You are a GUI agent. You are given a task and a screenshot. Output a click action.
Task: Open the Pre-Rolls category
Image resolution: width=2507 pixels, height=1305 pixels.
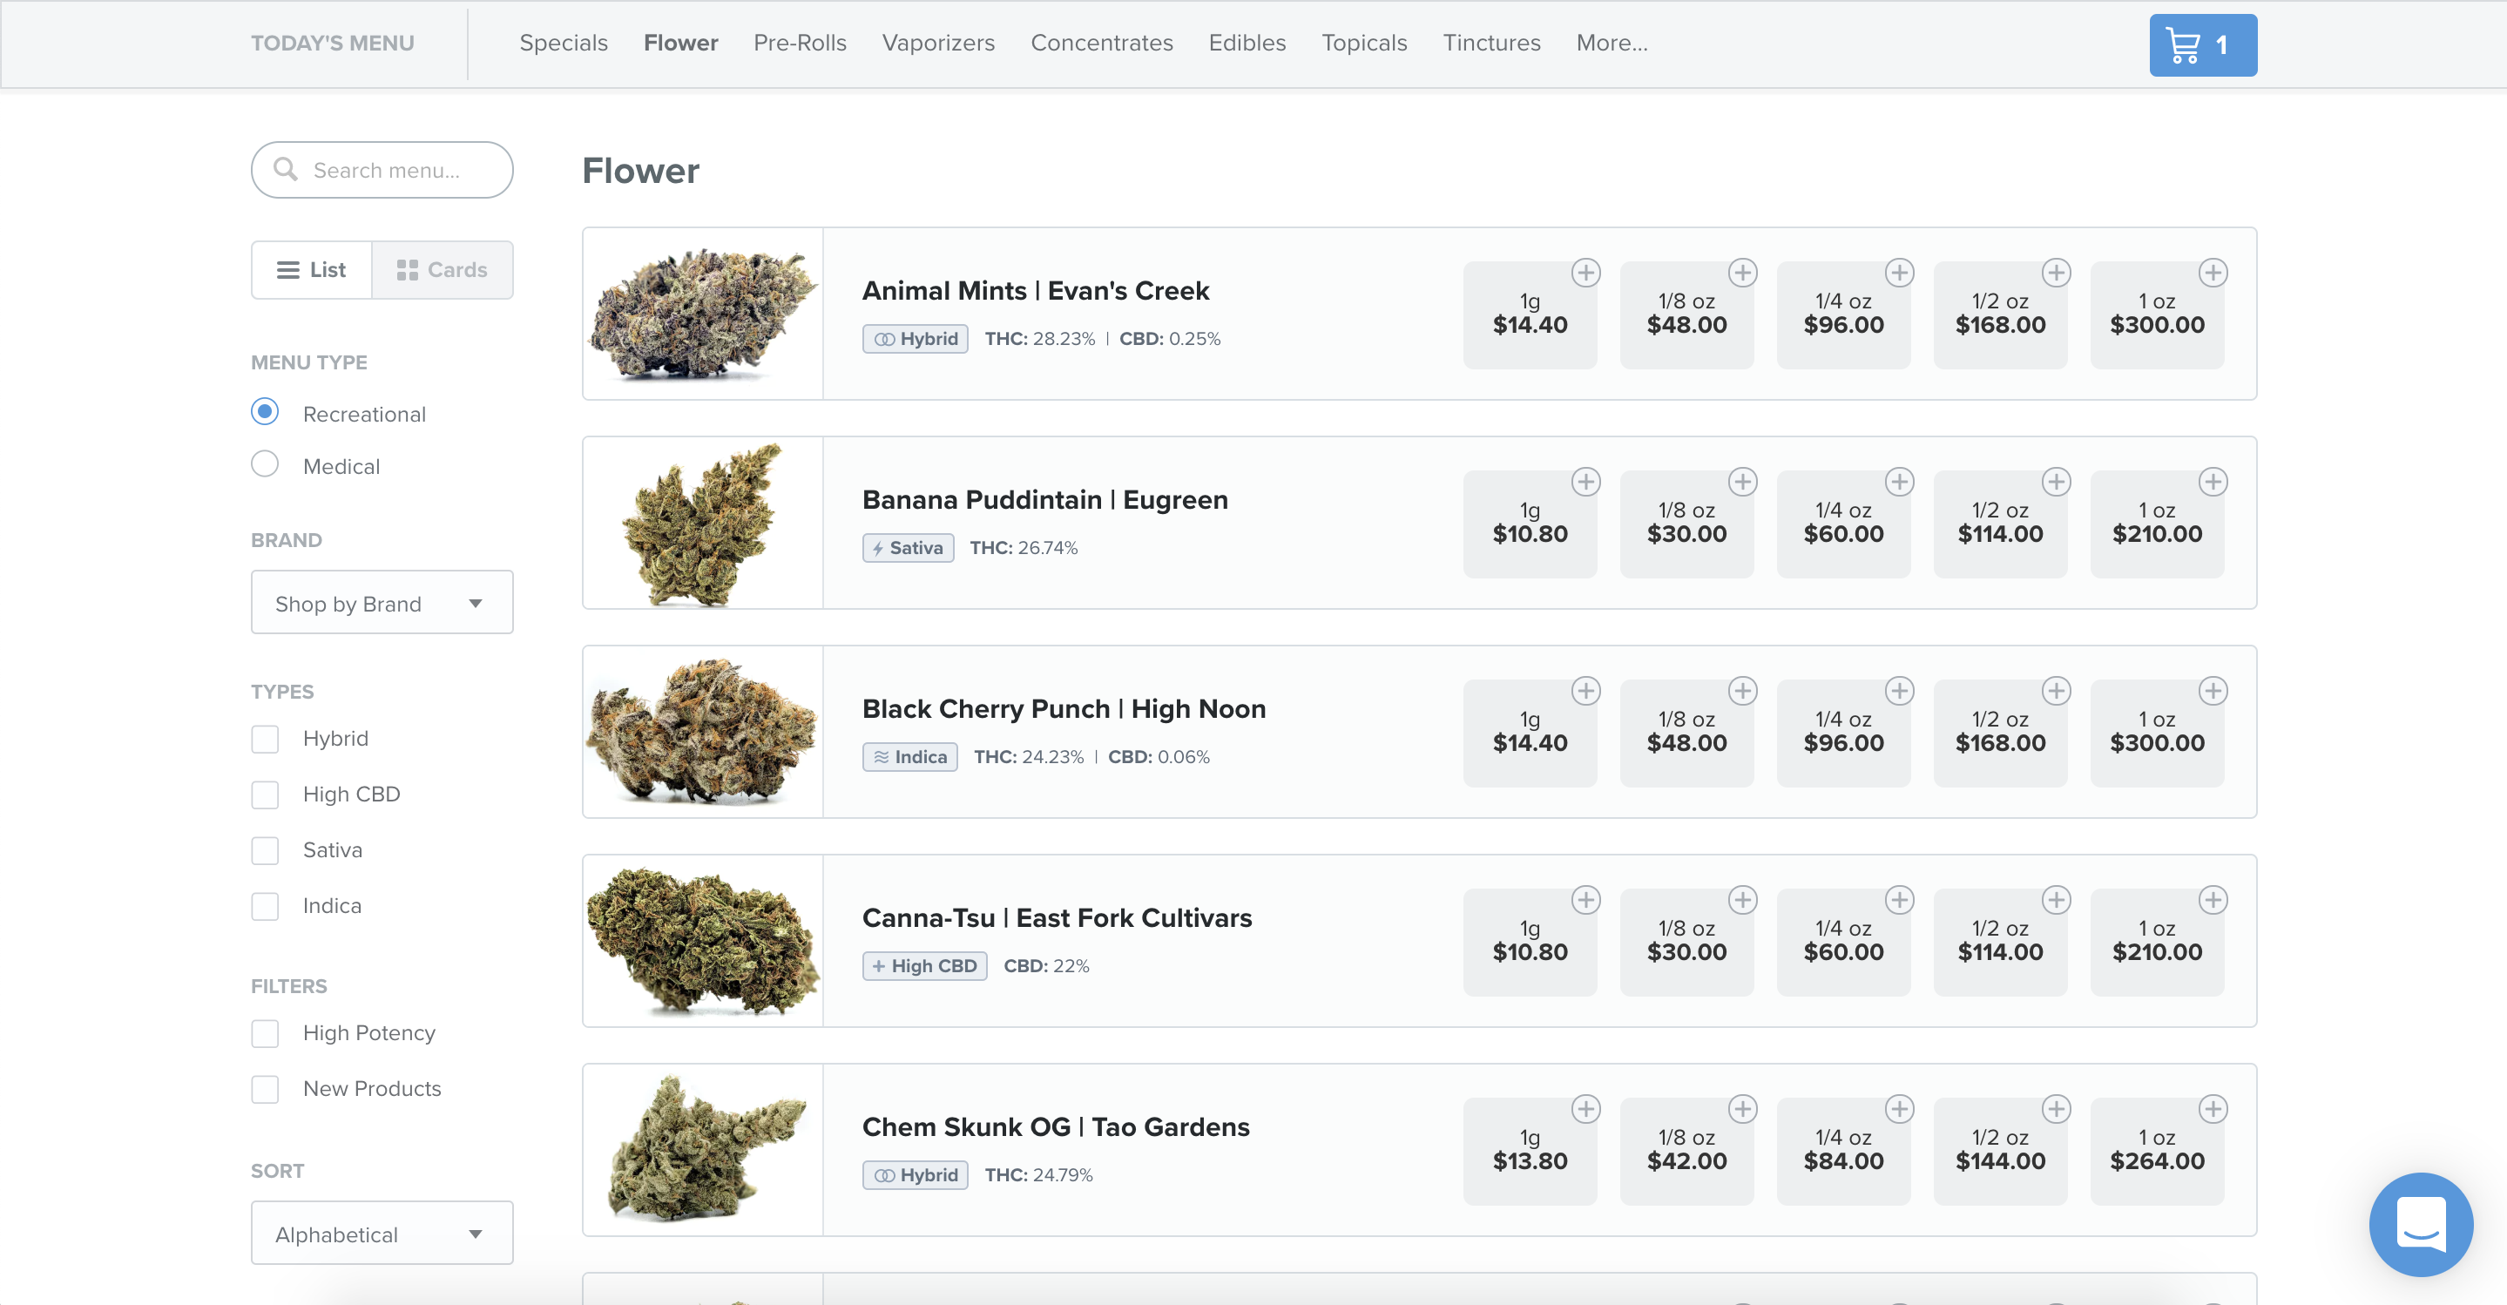click(799, 43)
